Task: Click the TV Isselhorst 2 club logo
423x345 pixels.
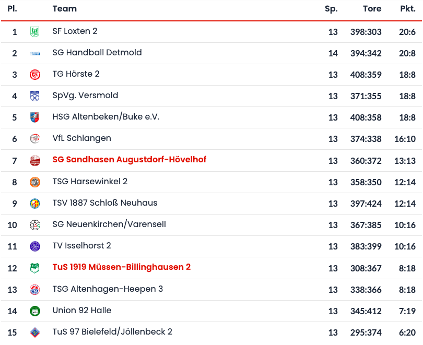Action: [x=35, y=246]
